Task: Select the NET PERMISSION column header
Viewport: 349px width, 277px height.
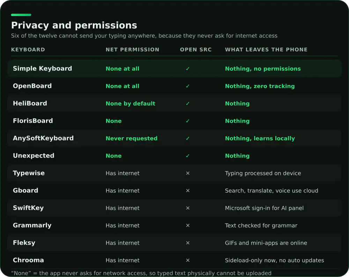Action: [x=132, y=49]
